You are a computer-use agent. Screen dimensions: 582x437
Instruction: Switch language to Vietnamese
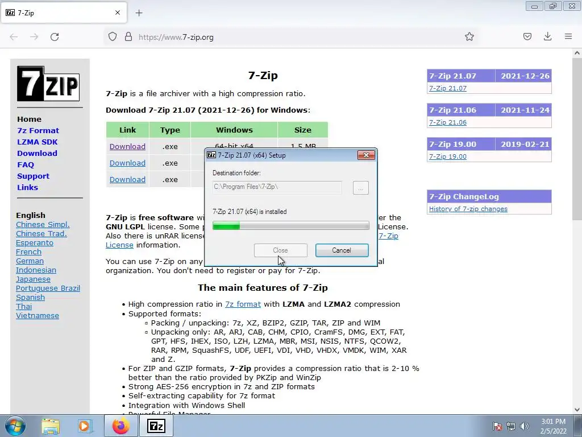pyautogui.click(x=38, y=315)
